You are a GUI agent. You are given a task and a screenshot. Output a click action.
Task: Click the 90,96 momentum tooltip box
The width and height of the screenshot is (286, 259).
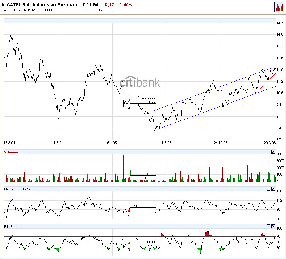[x=143, y=210]
